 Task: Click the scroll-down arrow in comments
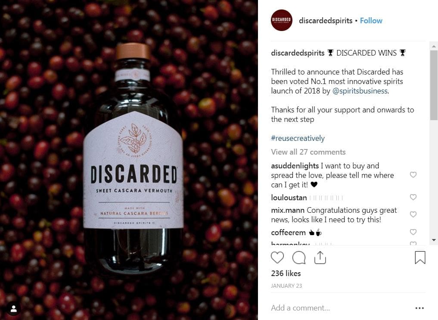(434, 240)
